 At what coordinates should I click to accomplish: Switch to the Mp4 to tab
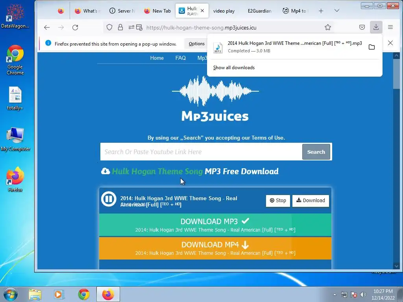pos(296,11)
